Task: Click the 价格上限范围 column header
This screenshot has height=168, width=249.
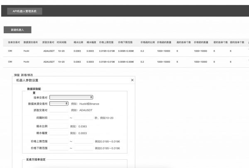Action: click(106, 42)
